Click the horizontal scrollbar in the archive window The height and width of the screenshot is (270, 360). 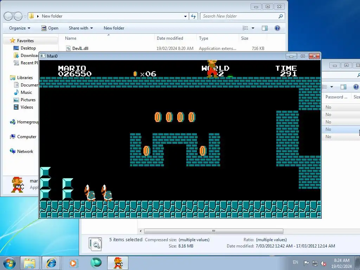213,231
